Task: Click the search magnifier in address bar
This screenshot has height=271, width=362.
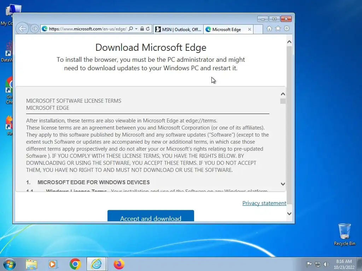Action: [131, 29]
